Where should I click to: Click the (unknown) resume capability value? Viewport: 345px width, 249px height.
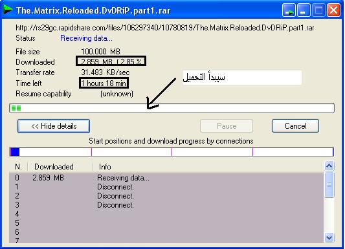click(x=117, y=94)
